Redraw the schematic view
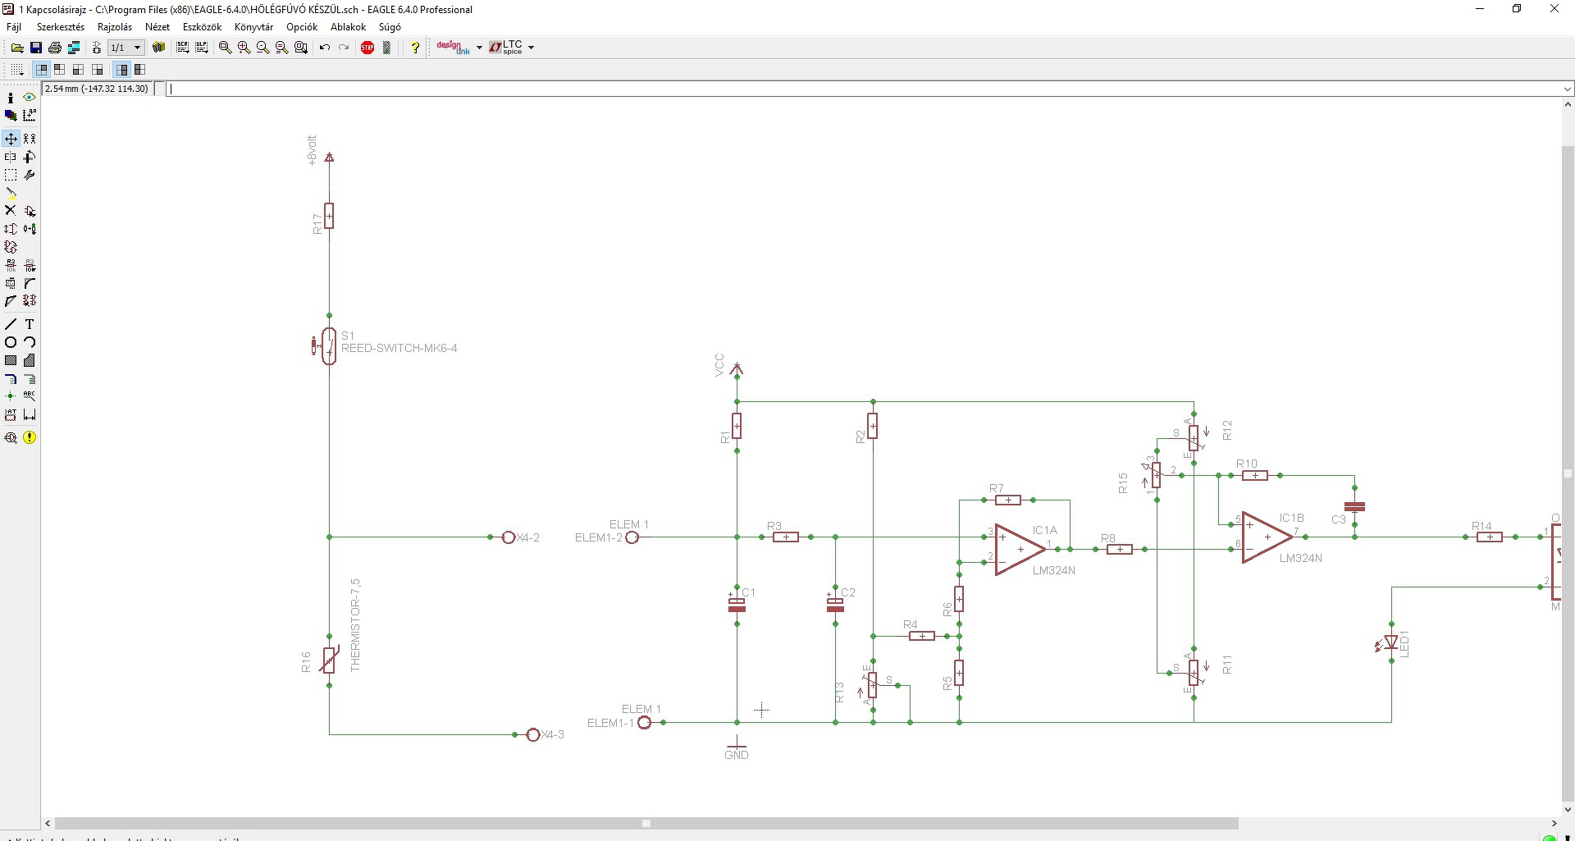The image size is (1575, 841). [282, 48]
